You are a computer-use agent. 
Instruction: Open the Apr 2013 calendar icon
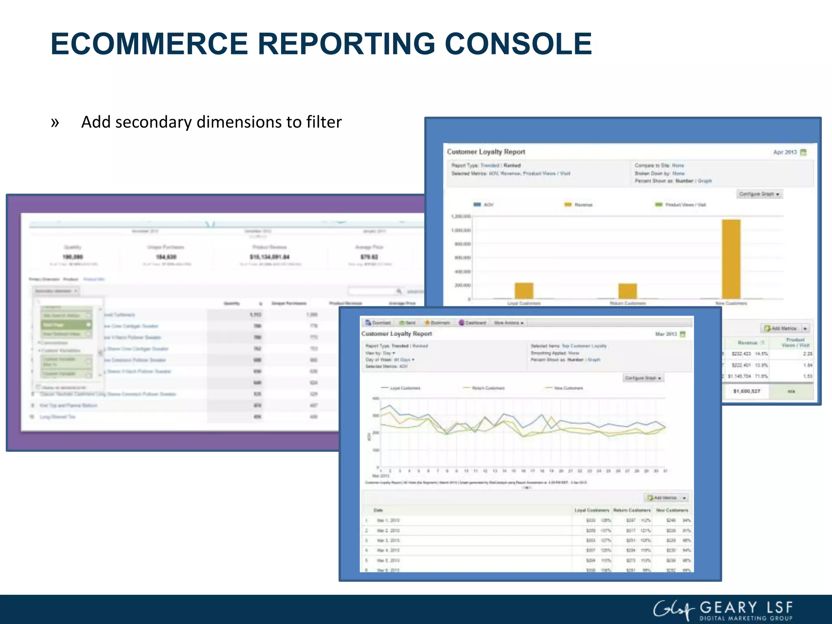pyautogui.click(x=803, y=152)
